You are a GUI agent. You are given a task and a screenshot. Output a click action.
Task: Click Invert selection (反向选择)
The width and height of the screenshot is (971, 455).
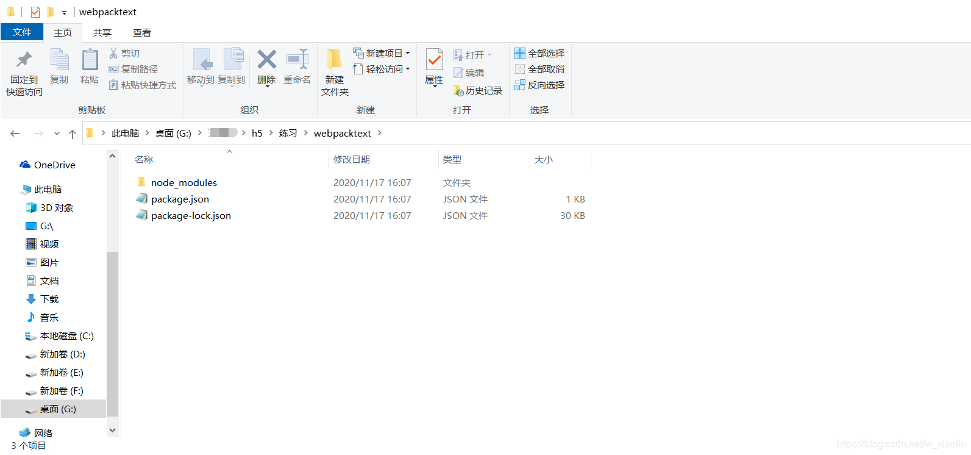tap(539, 85)
